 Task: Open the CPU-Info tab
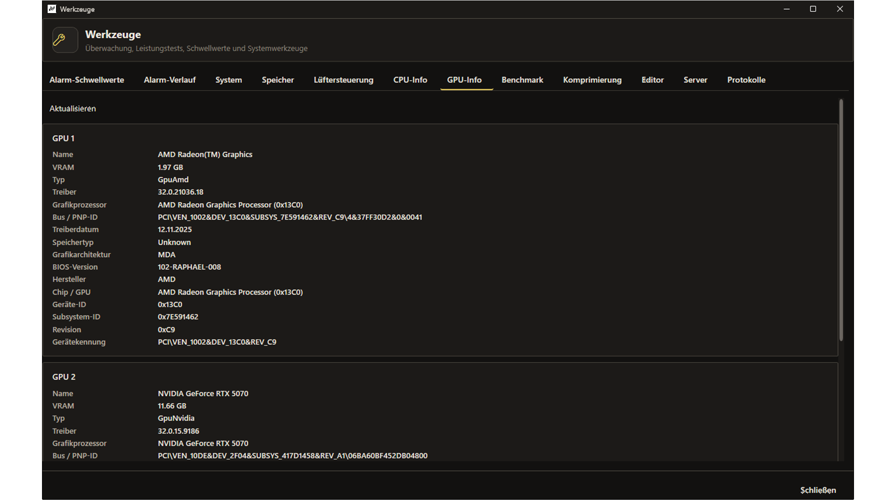pyautogui.click(x=410, y=80)
